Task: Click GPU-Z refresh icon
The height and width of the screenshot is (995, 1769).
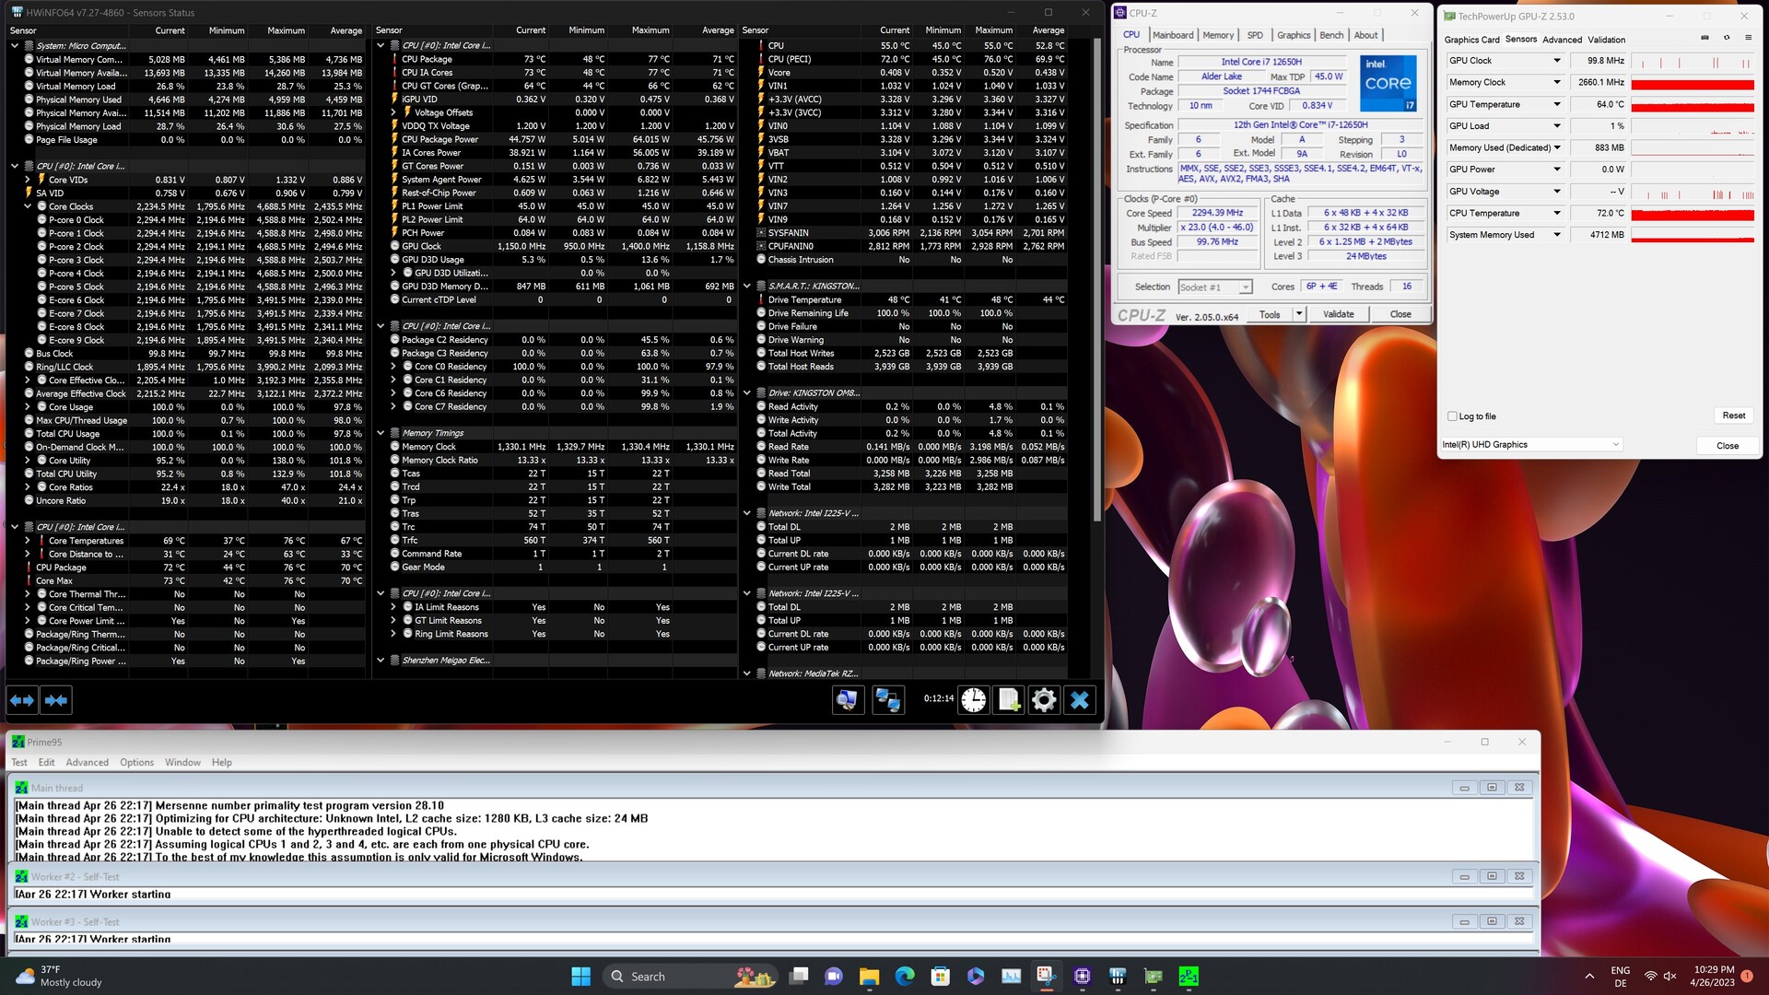Action: click(x=1726, y=38)
